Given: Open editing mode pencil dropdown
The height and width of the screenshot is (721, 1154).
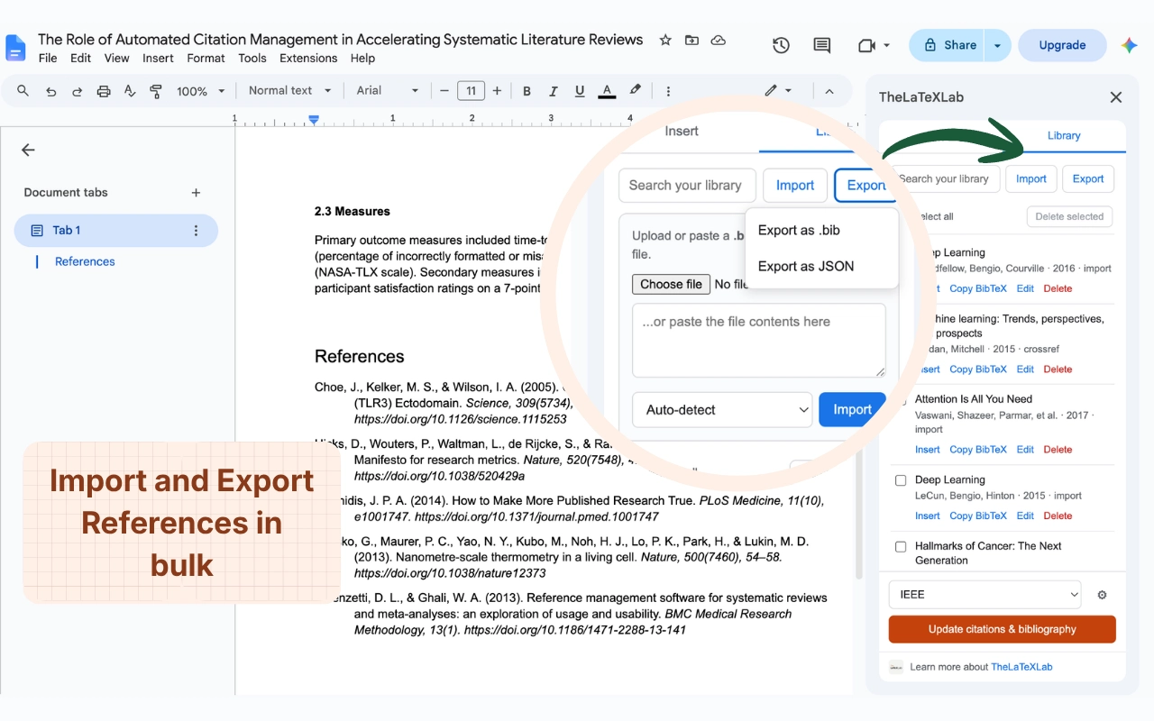Looking at the screenshot, I should click(777, 91).
